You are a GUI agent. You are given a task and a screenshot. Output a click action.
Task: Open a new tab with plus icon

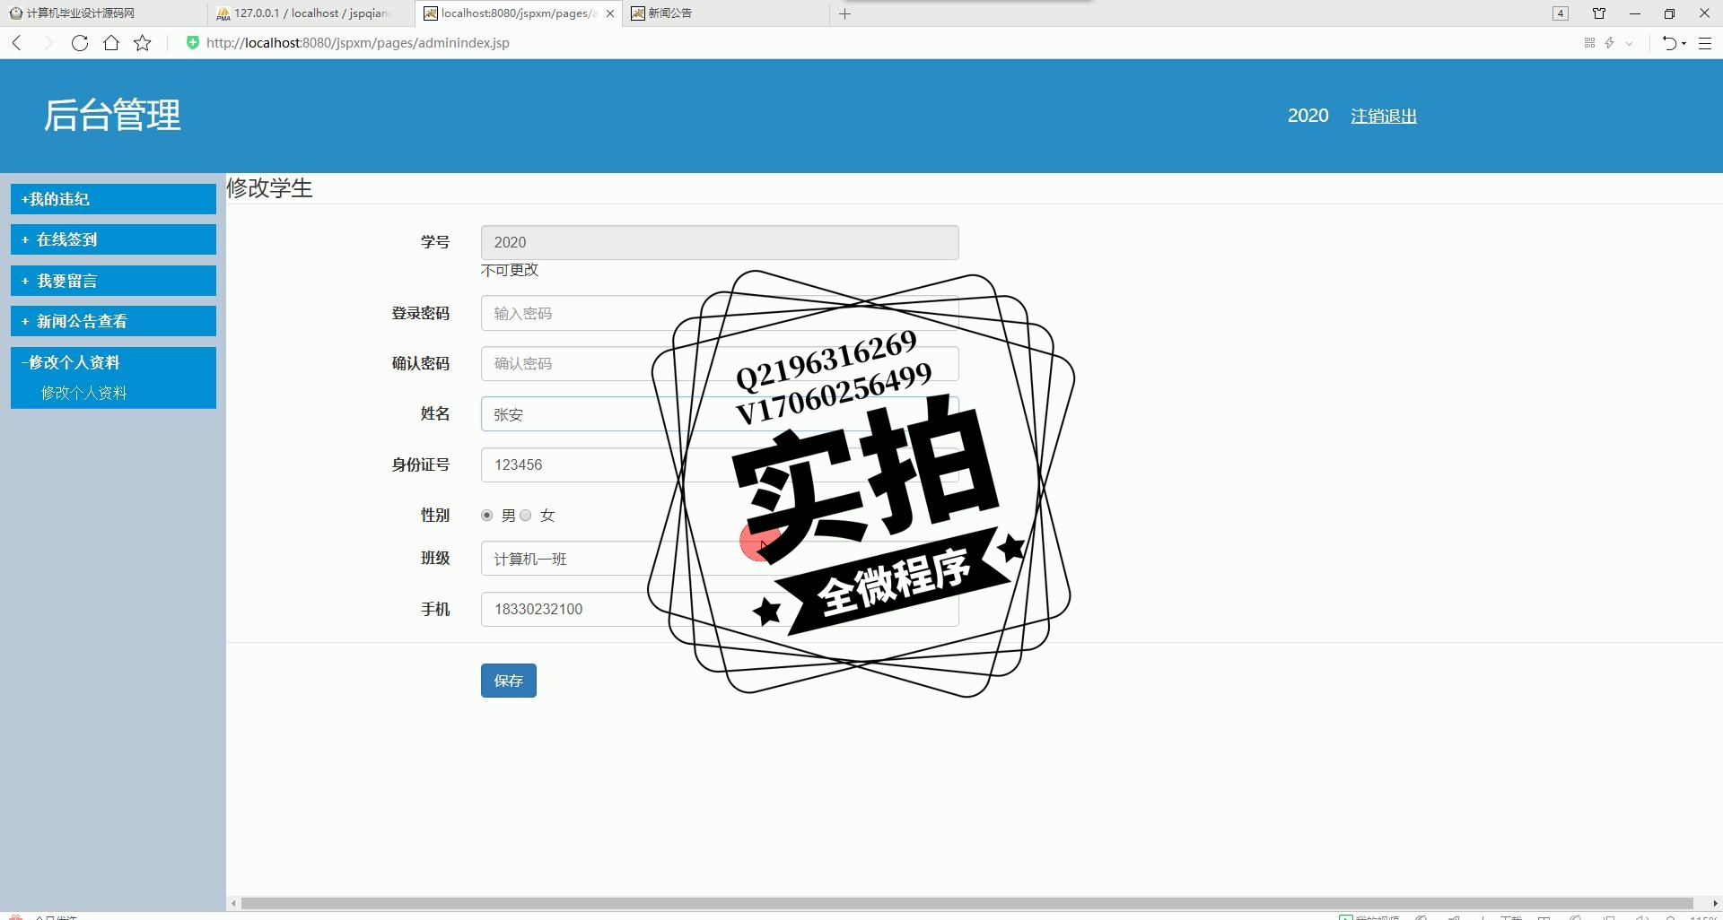tap(844, 13)
